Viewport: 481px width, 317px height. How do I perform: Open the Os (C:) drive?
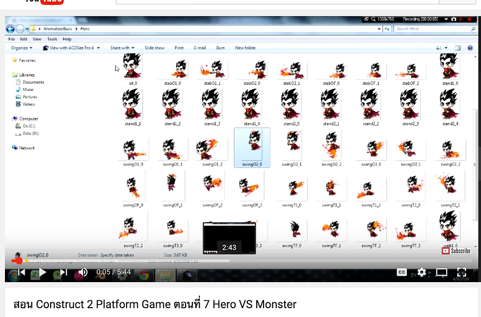tap(29, 126)
